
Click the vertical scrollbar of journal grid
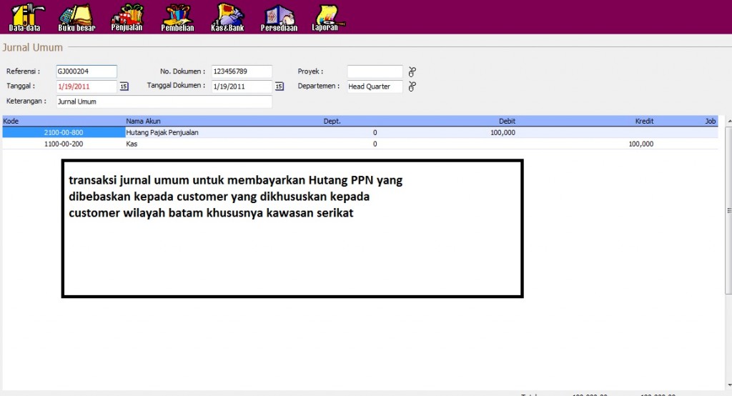pos(728,214)
